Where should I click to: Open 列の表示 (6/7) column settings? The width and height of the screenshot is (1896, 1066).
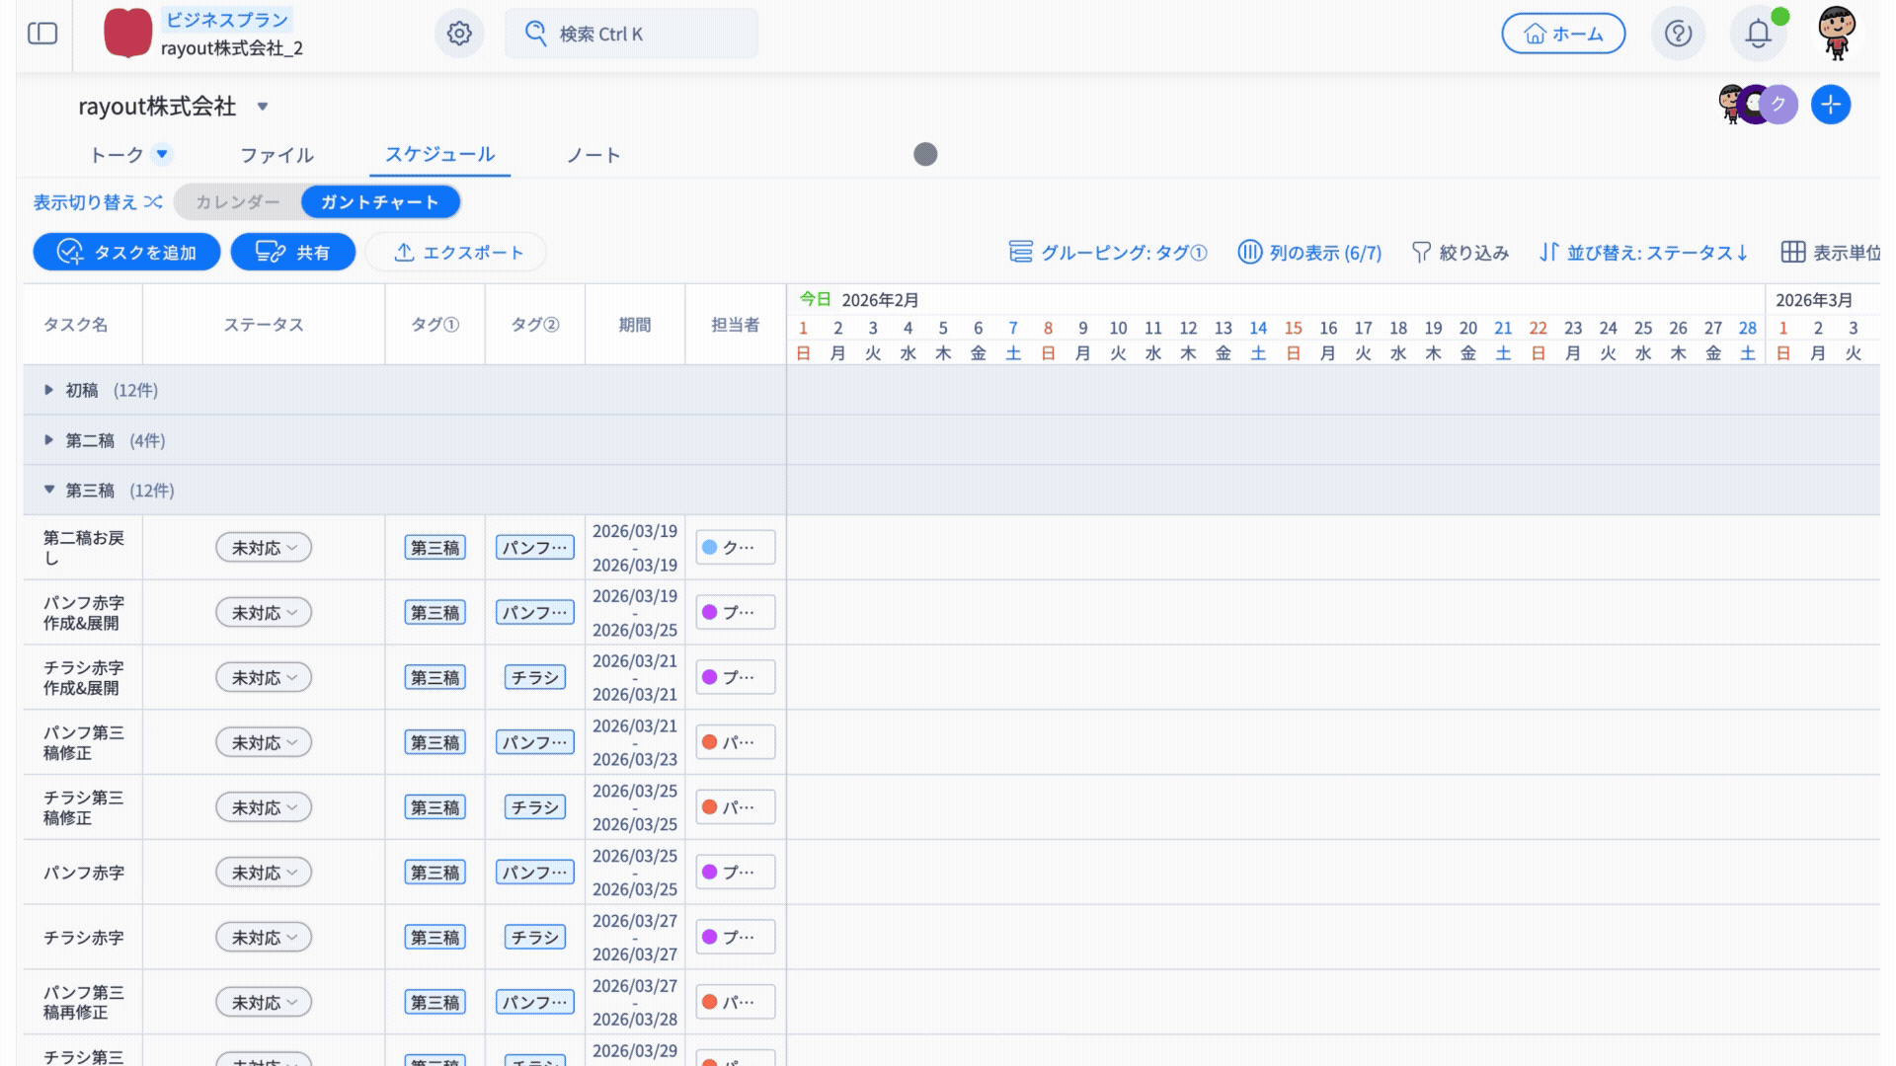[x=1309, y=253]
